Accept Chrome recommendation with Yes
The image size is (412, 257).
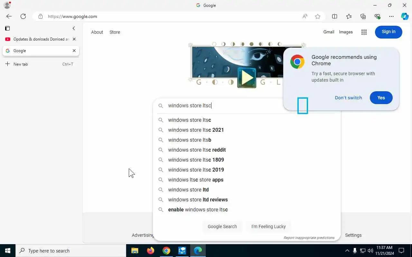pyautogui.click(x=381, y=98)
